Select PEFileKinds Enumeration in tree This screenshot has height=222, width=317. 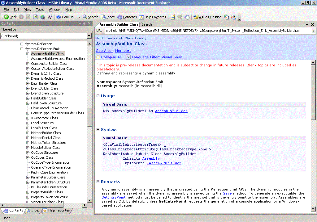coord(49,187)
